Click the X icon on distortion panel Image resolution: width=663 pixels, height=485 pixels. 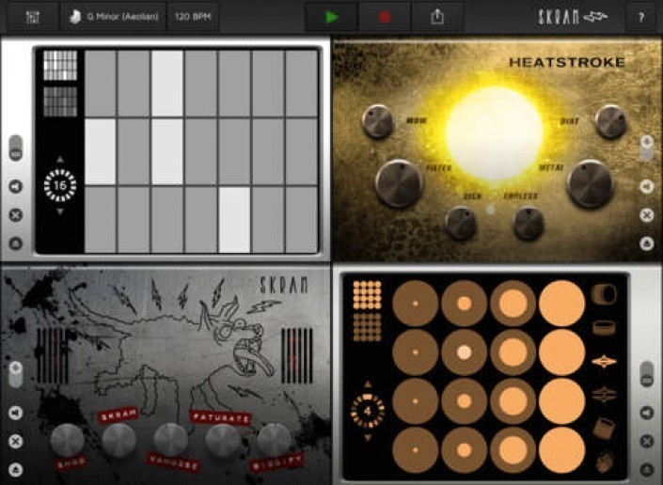[16, 442]
